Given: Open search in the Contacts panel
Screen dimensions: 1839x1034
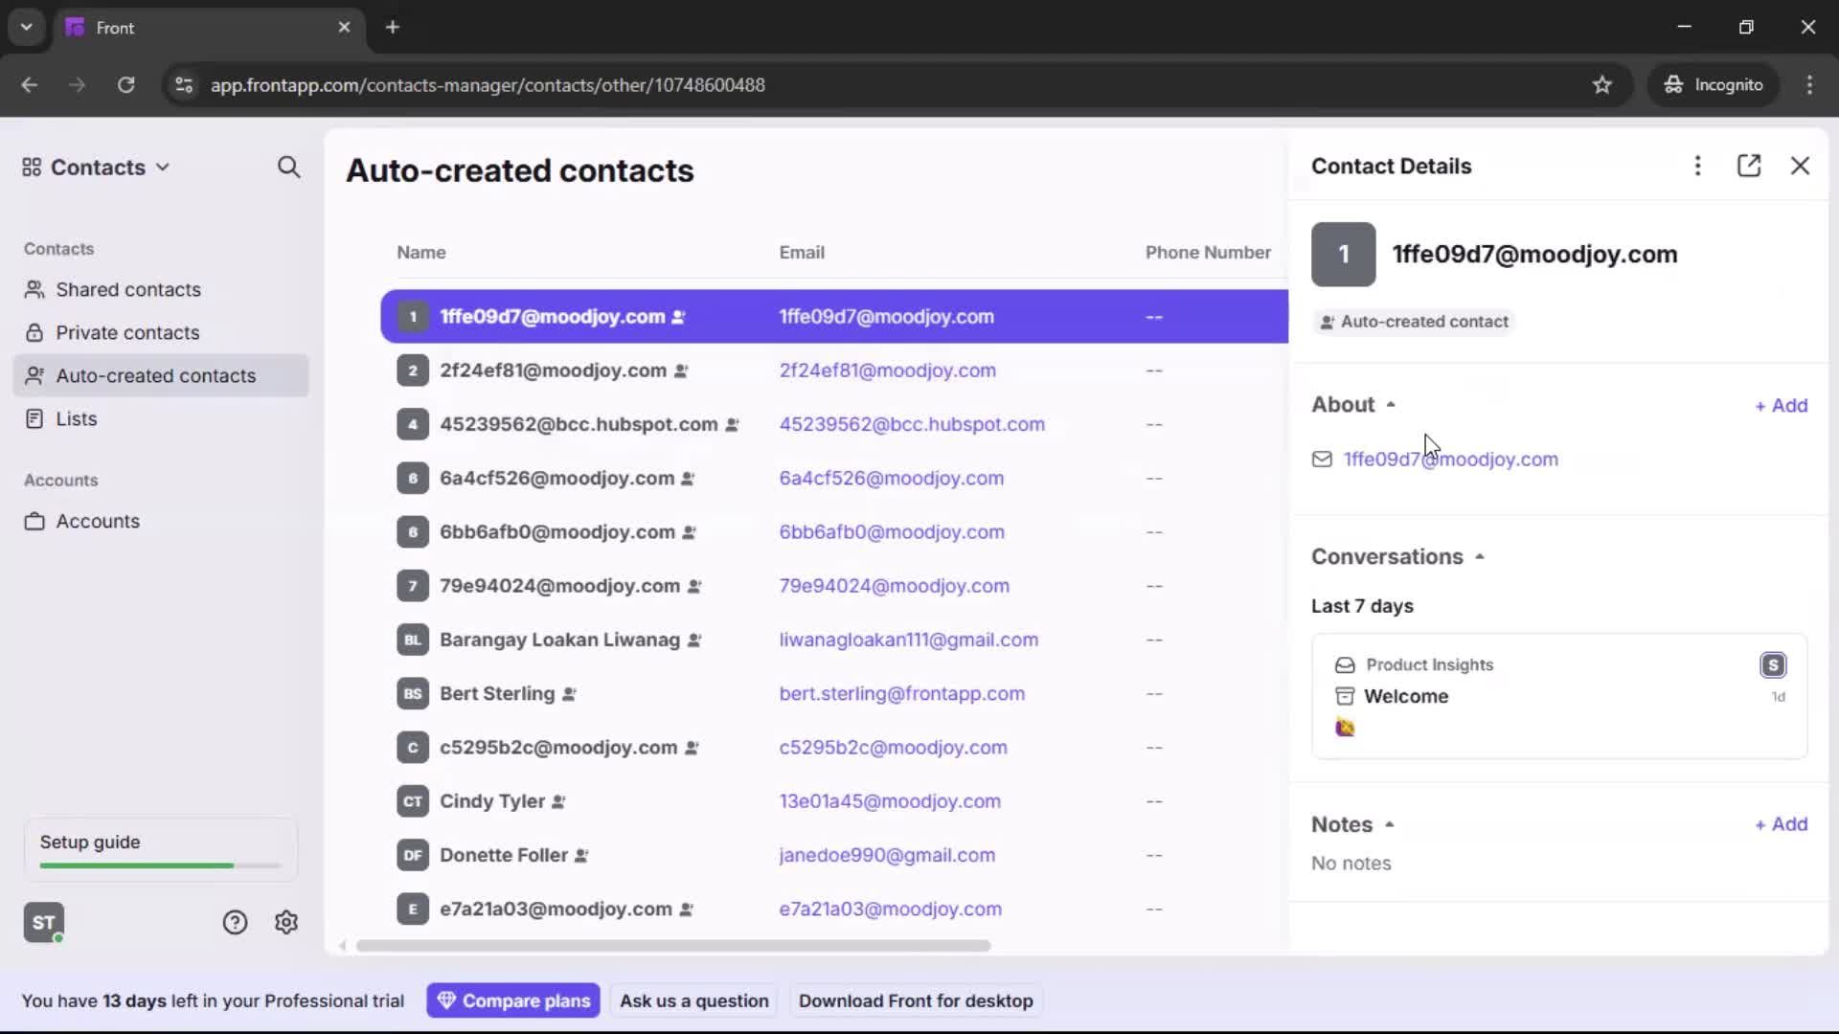Looking at the screenshot, I should tap(289, 168).
